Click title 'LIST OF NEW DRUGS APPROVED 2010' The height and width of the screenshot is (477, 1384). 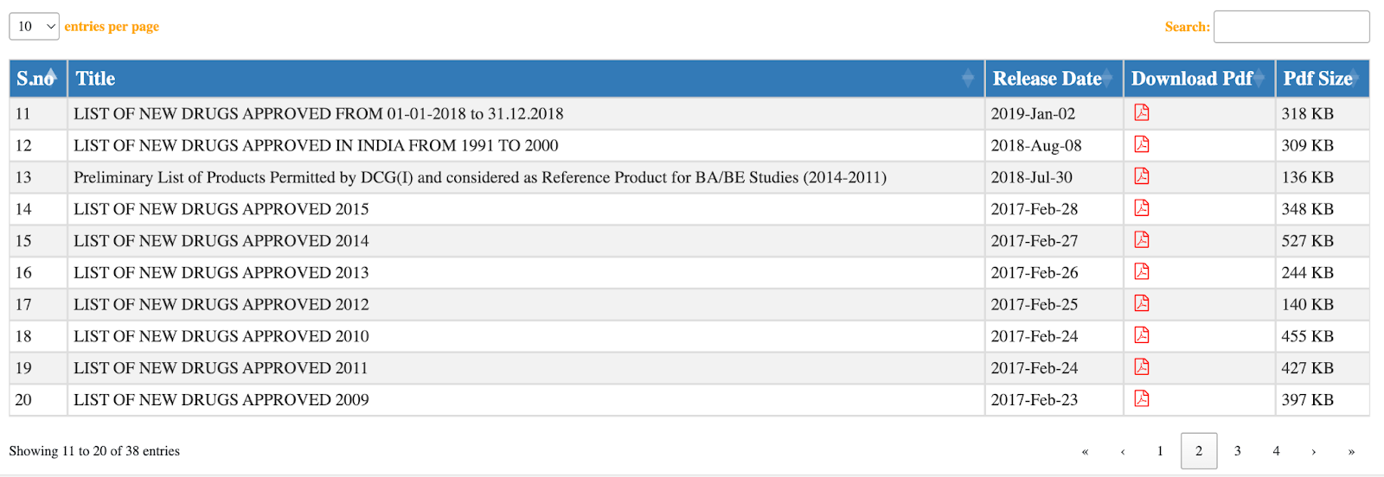tap(221, 336)
